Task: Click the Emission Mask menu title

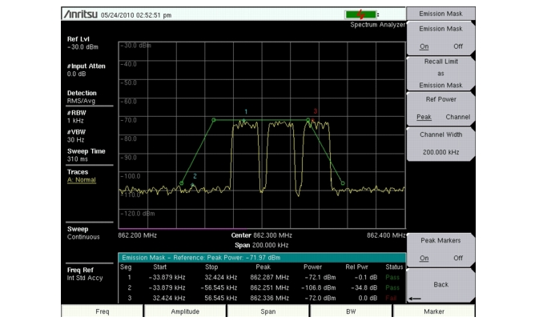Action: point(440,14)
